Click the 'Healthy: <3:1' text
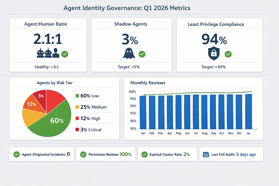 47,67
